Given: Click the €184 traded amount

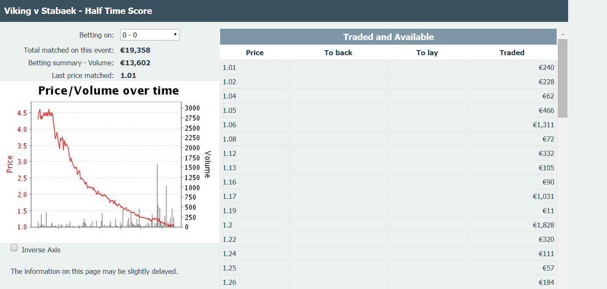Looking at the screenshot, I should [x=546, y=282].
